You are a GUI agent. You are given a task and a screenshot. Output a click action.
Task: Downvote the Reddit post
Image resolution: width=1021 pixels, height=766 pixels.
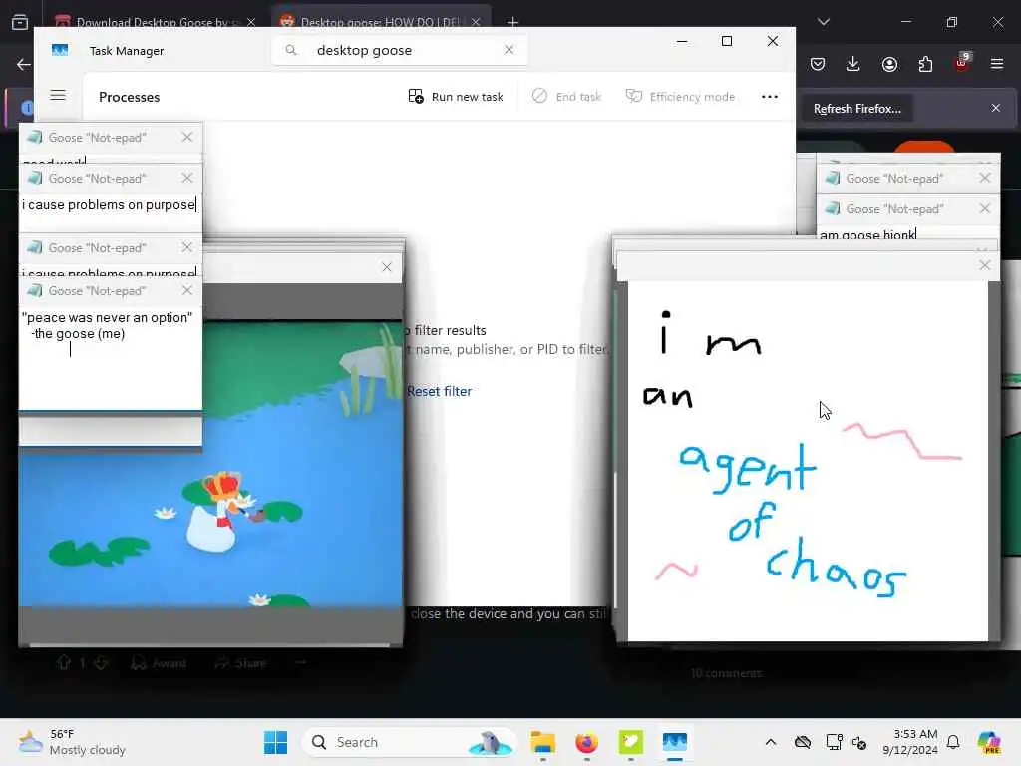[x=101, y=663]
